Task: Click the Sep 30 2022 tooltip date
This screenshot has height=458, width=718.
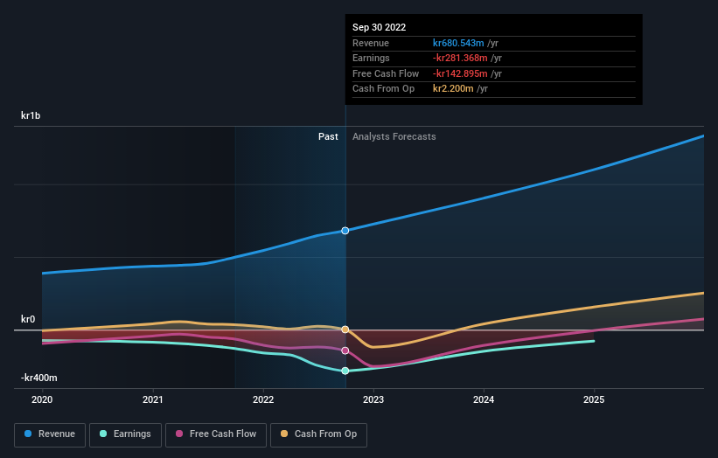Action: [380, 27]
